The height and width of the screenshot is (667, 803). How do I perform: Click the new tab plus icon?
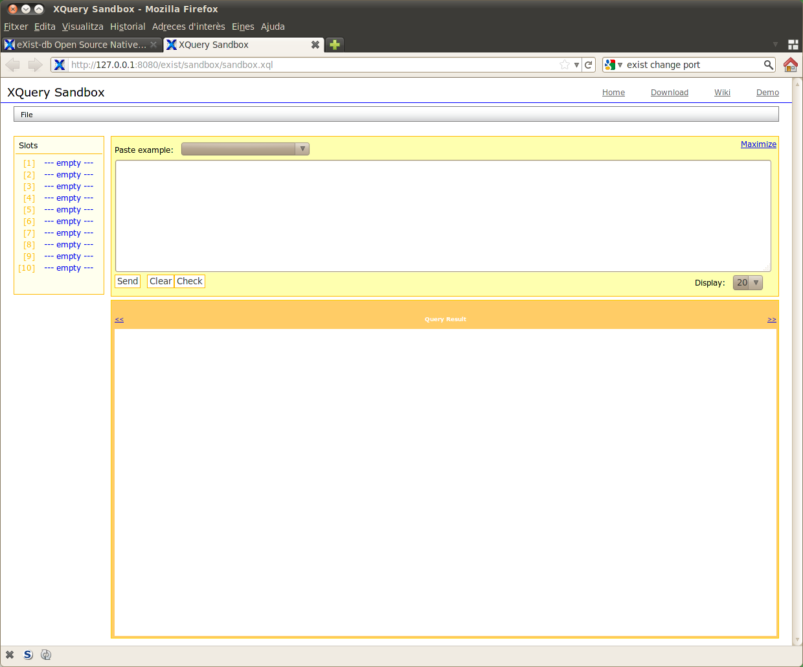pyautogui.click(x=335, y=45)
